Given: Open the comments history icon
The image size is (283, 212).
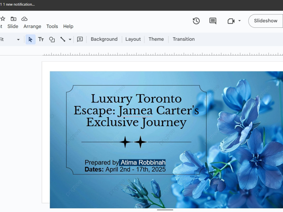Looking at the screenshot, I should pyautogui.click(x=213, y=21).
